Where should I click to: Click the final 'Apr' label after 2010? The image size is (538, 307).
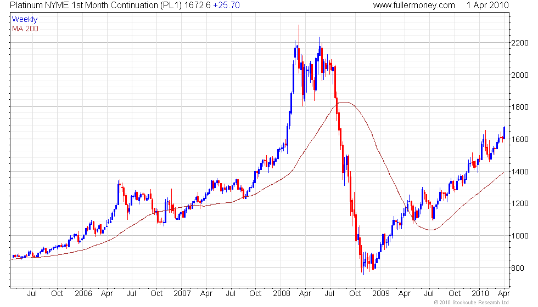click(x=504, y=294)
